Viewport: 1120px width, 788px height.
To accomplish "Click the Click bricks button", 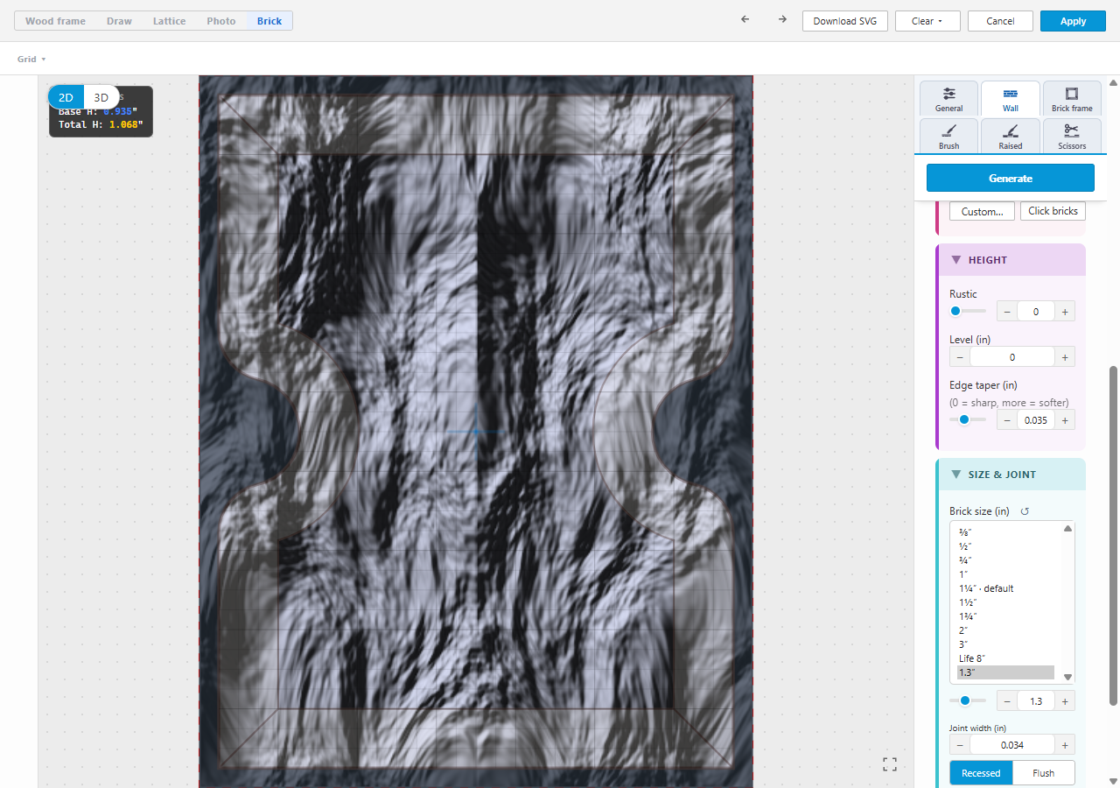I will coord(1053,211).
